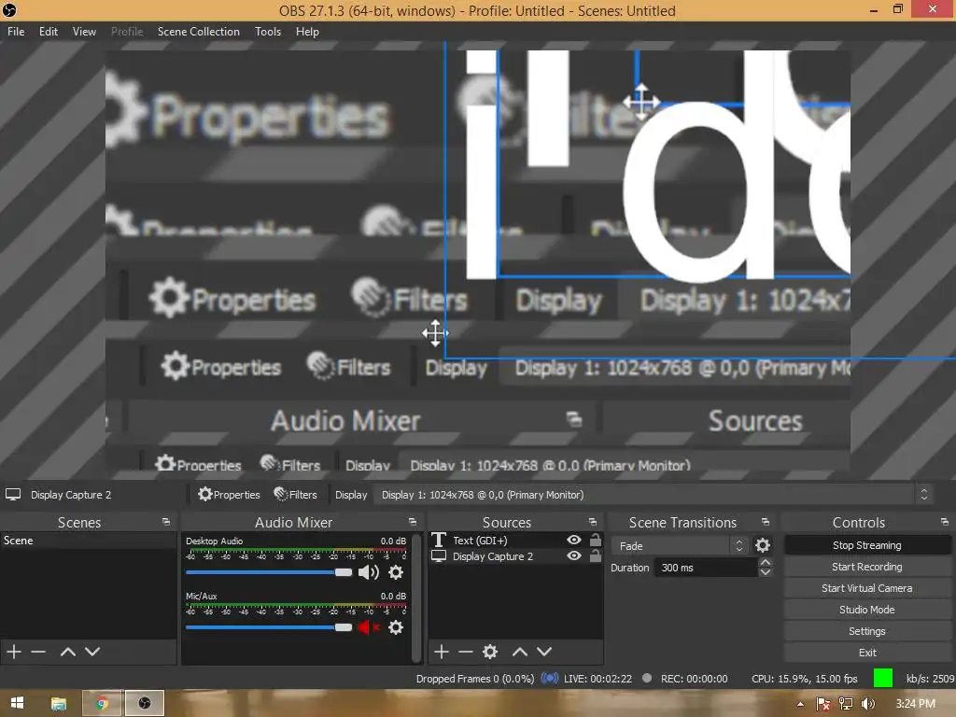Open the View menu
This screenshot has width=956, height=717.
pyautogui.click(x=84, y=31)
